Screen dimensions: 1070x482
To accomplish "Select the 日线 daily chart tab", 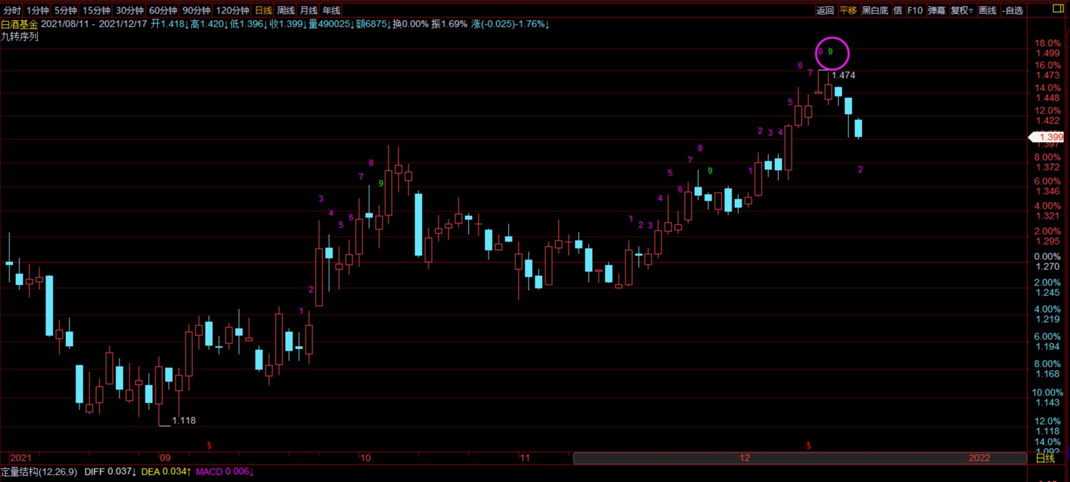I will tap(264, 11).
